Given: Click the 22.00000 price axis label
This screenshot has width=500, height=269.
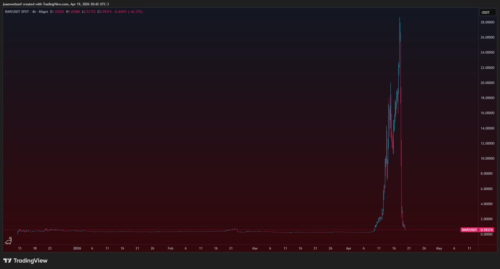Looking at the screenshot, I should coord(488,67).
